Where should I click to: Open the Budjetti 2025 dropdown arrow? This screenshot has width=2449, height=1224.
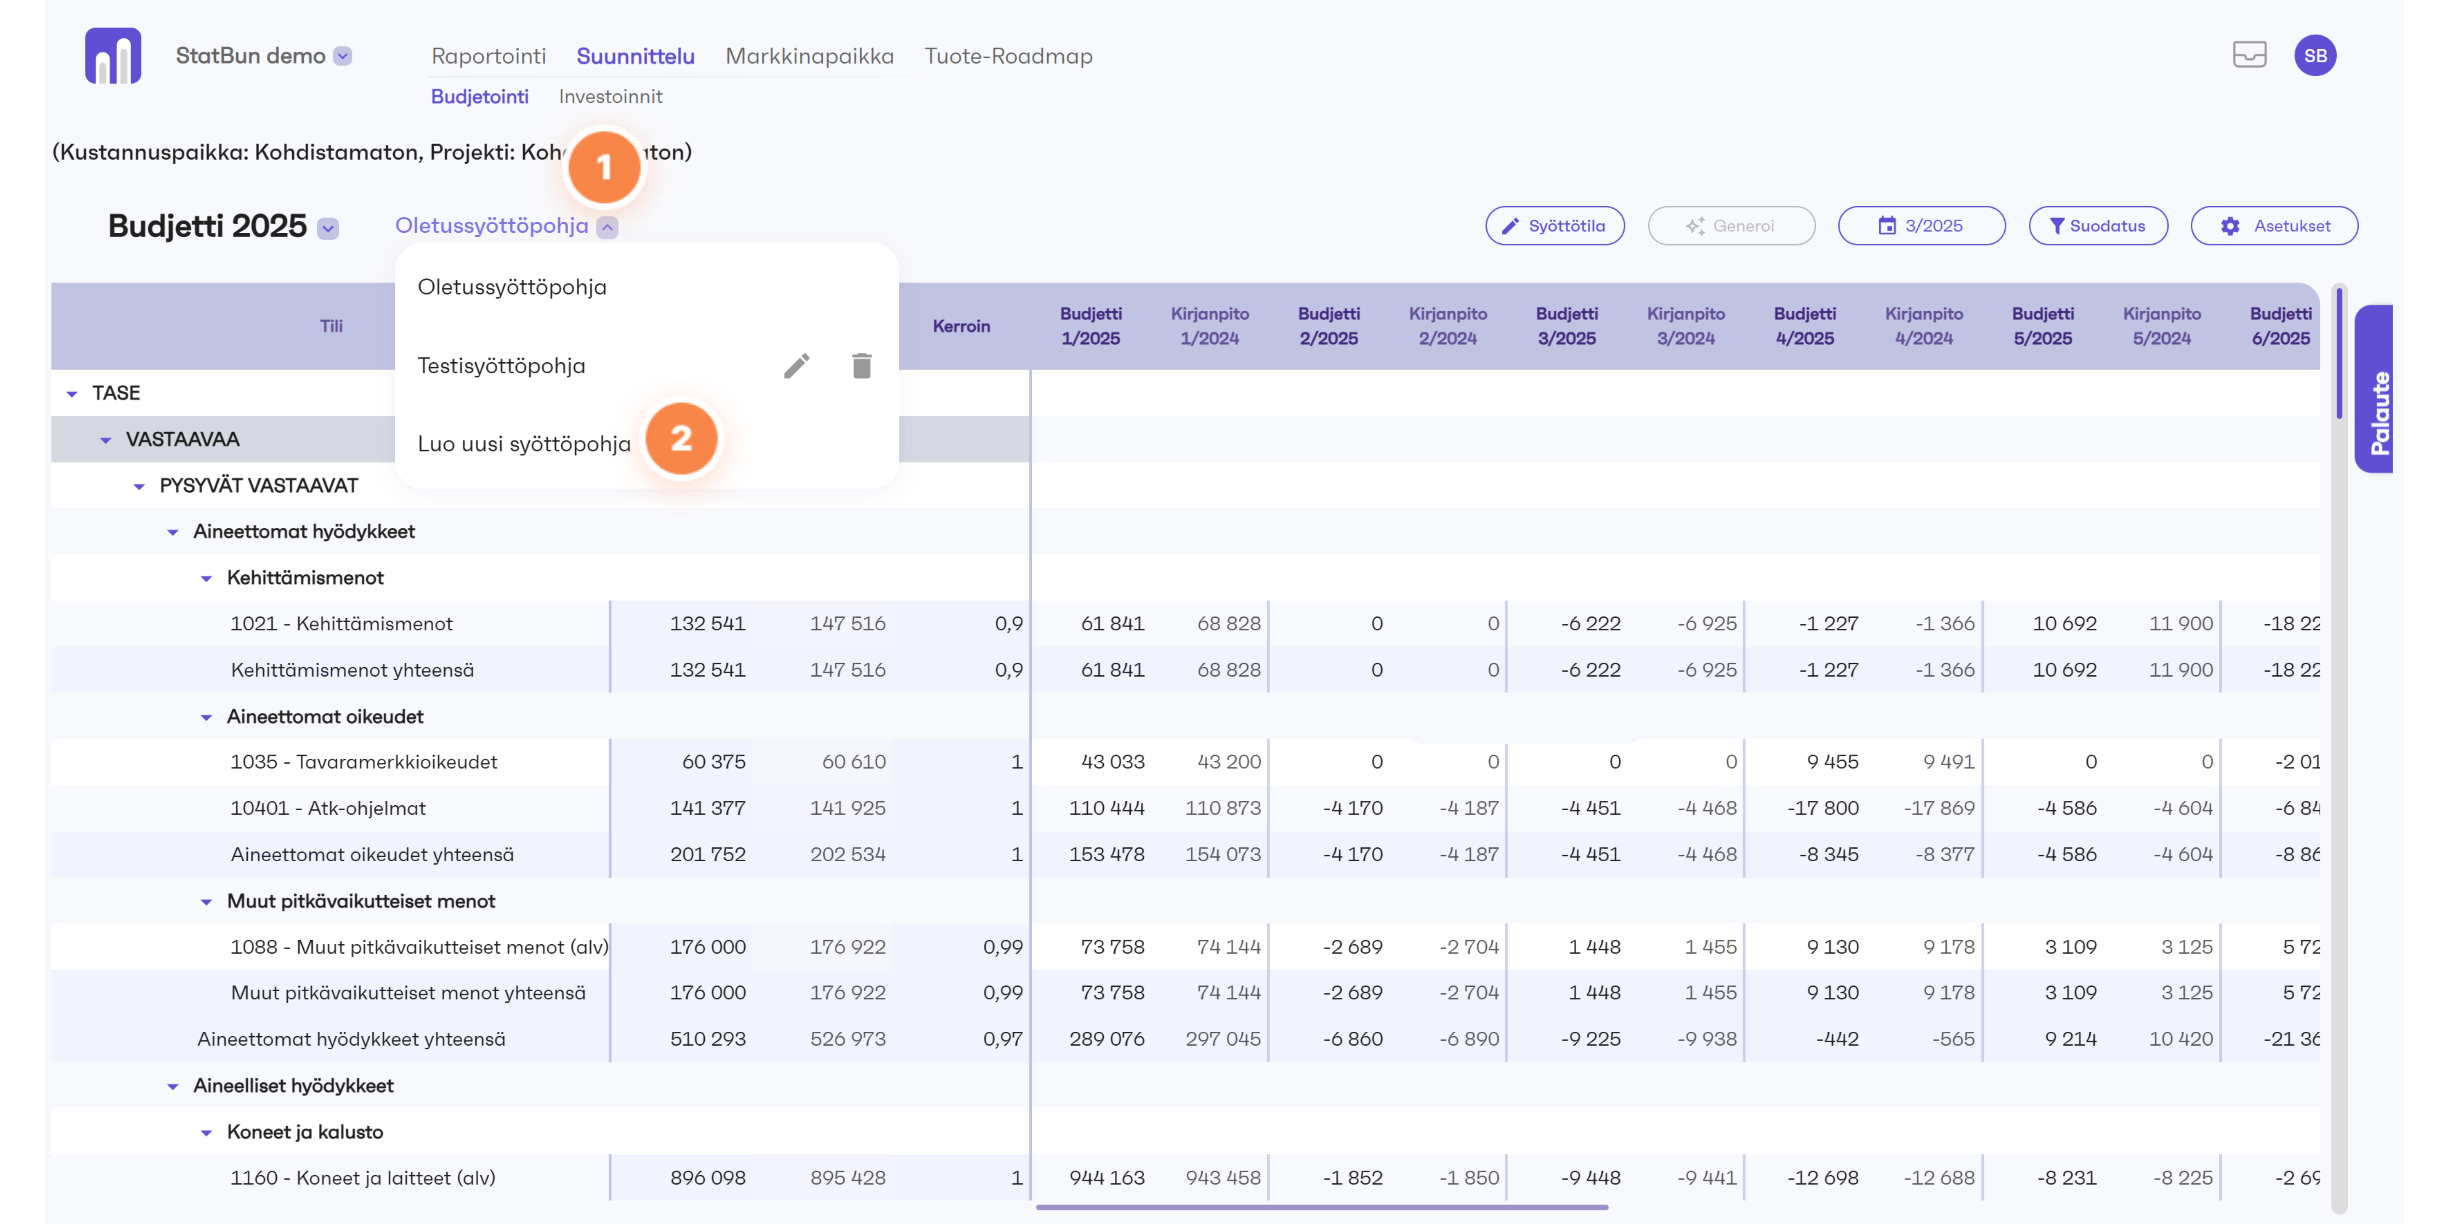coord(328,228)
